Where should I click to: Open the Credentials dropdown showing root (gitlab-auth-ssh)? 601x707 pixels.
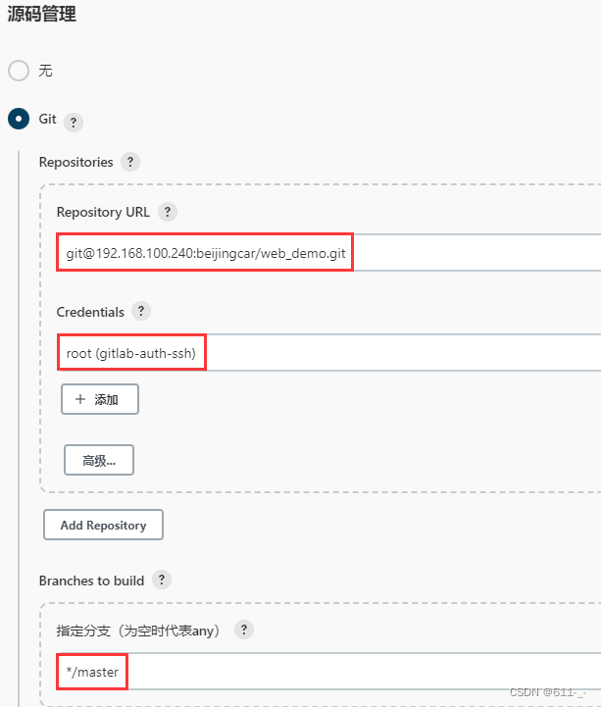(x=328, y=353)
